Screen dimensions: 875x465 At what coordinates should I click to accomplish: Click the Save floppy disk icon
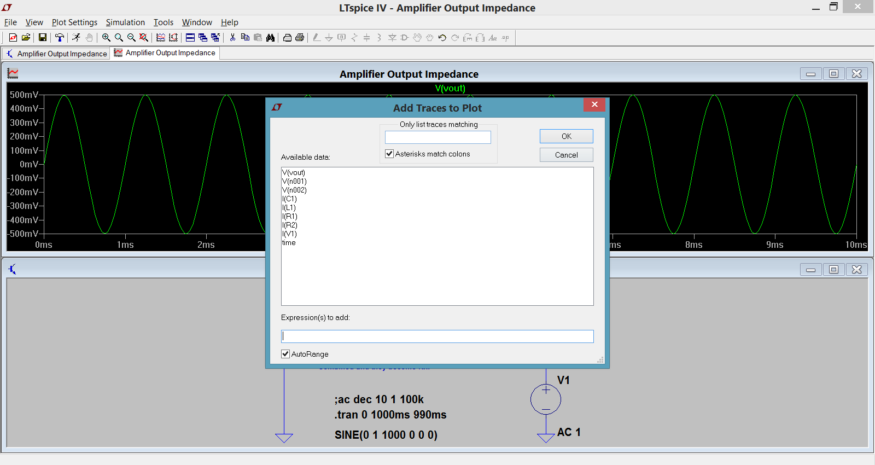(x=42, y=38)
